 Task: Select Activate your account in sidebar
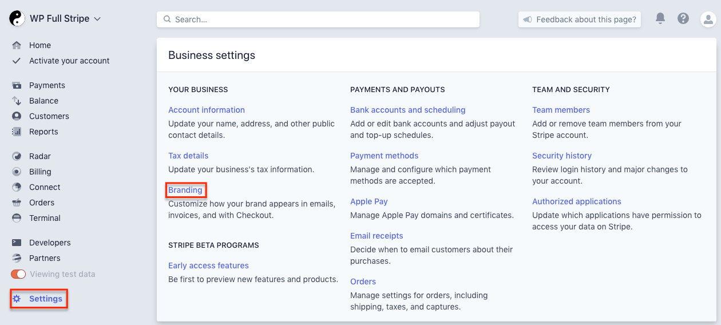(x=69, y=61)
